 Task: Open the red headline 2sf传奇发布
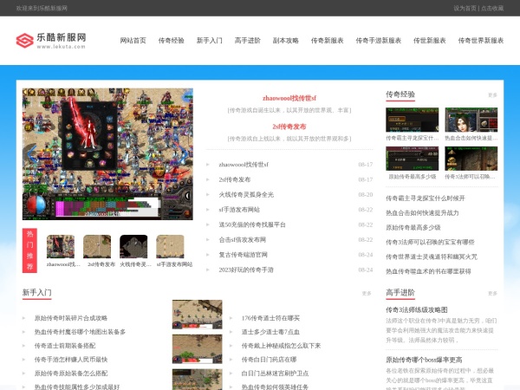(289, 127)
